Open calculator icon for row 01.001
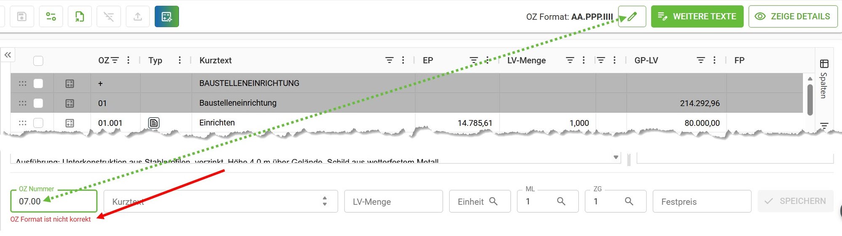The image size is (842, 236). tap(70, 123)
